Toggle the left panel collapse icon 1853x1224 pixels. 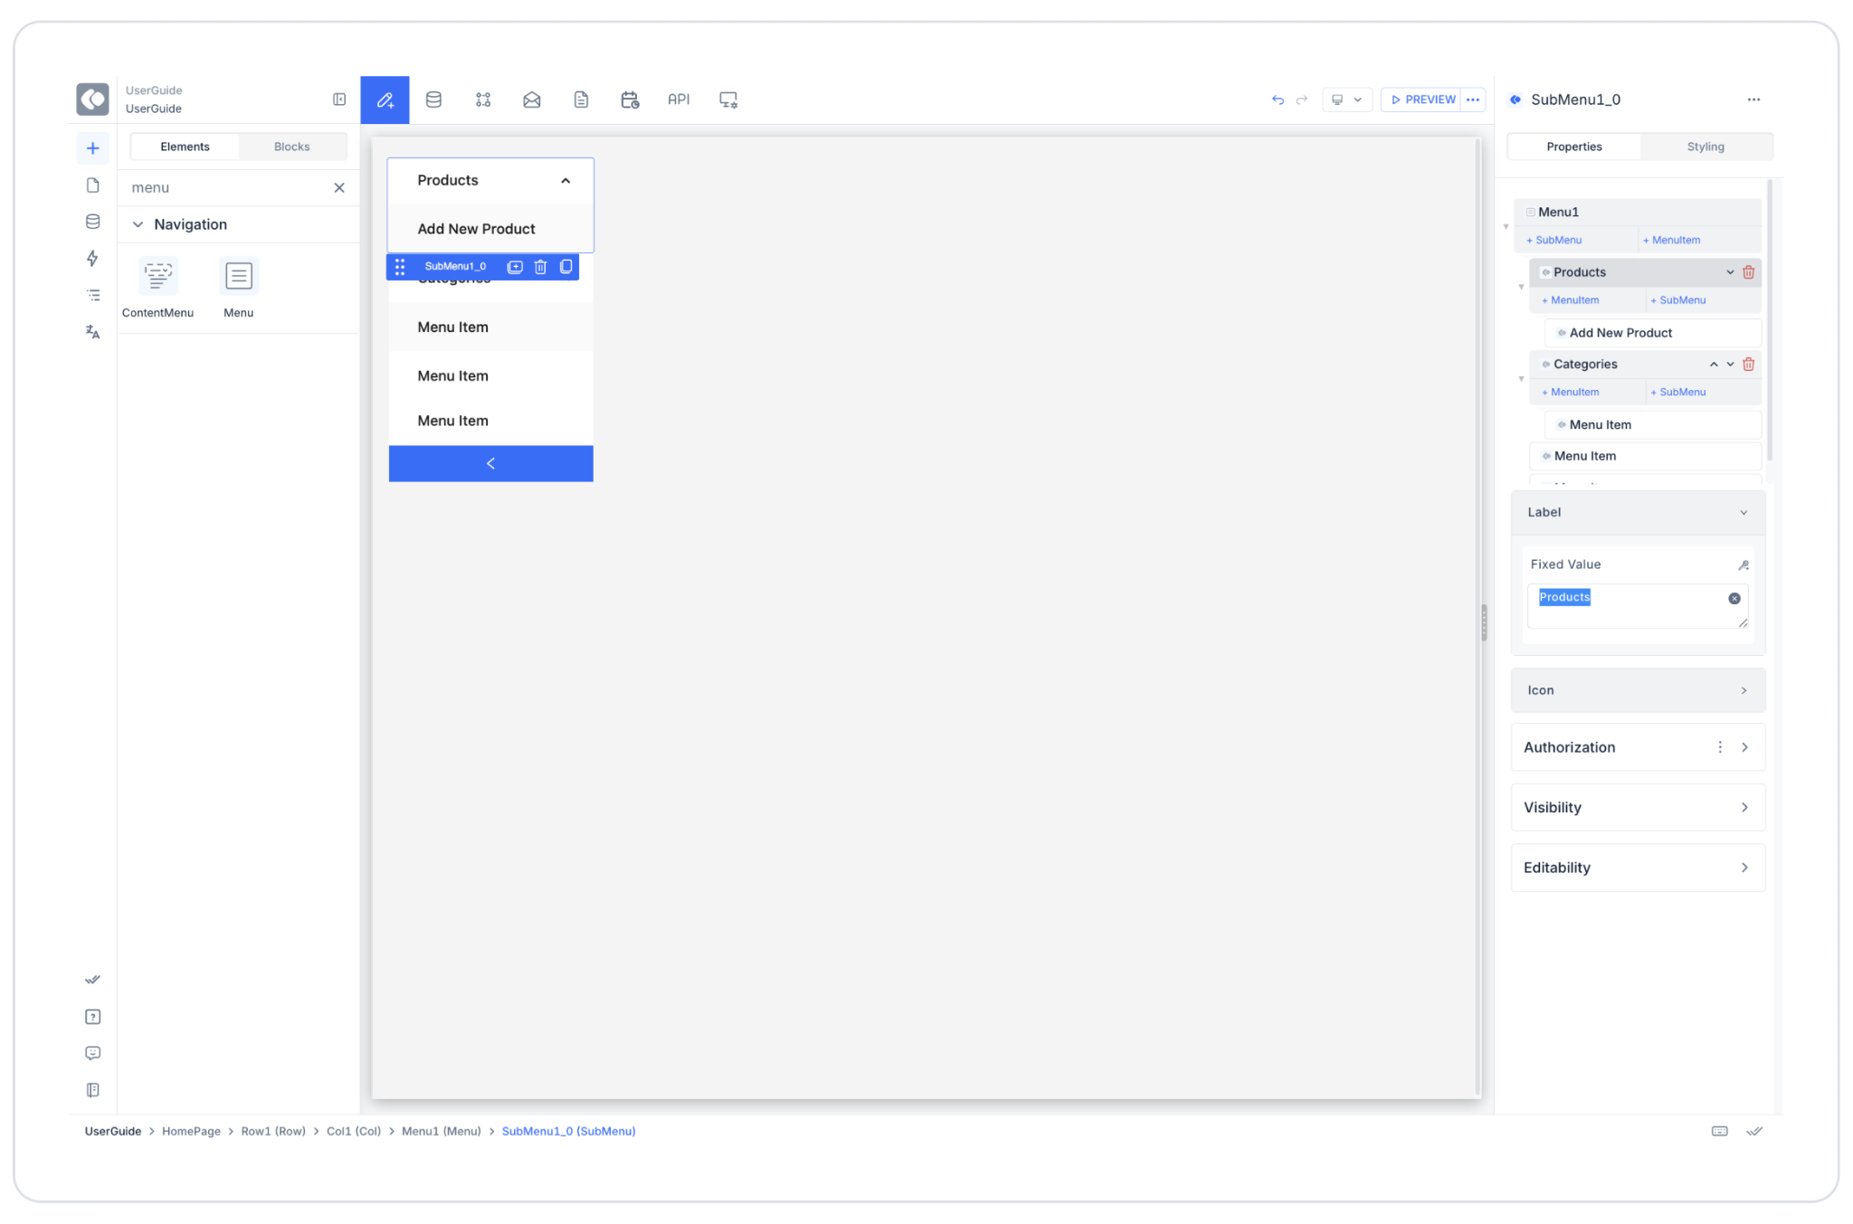tap(339, 100)
